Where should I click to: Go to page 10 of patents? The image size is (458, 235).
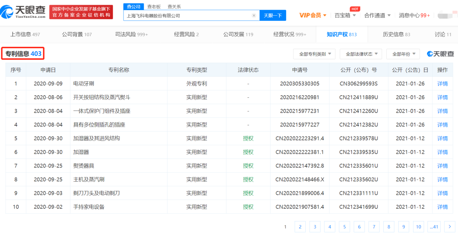click(418, 227)
